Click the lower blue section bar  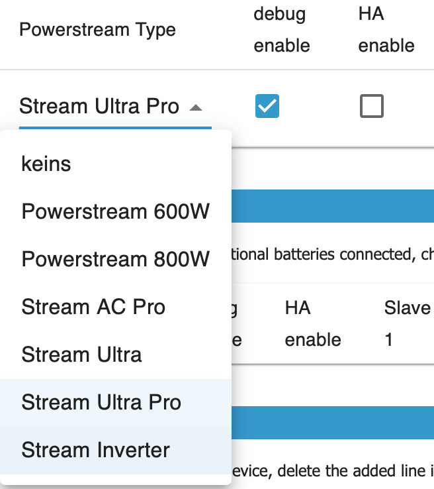pyautogui.click(x=332, y=423)
